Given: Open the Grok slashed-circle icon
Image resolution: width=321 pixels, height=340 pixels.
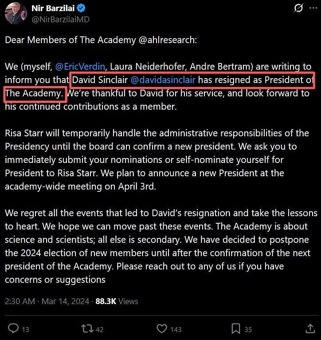Looking at the screenshot, I should point(298,8).
